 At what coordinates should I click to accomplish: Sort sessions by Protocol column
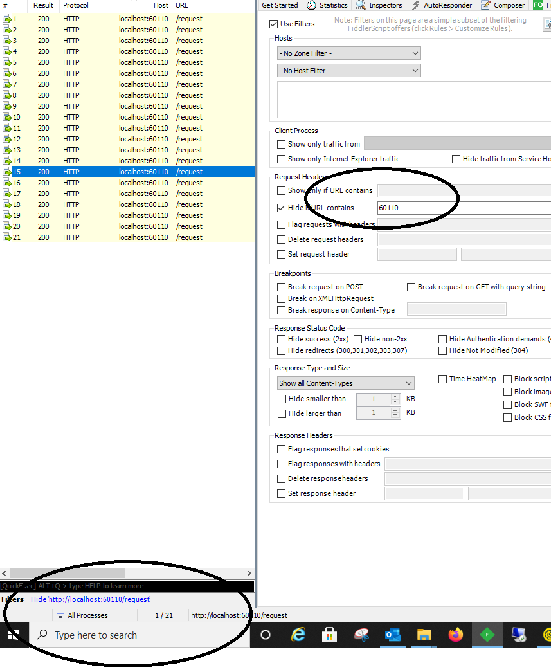76,5
